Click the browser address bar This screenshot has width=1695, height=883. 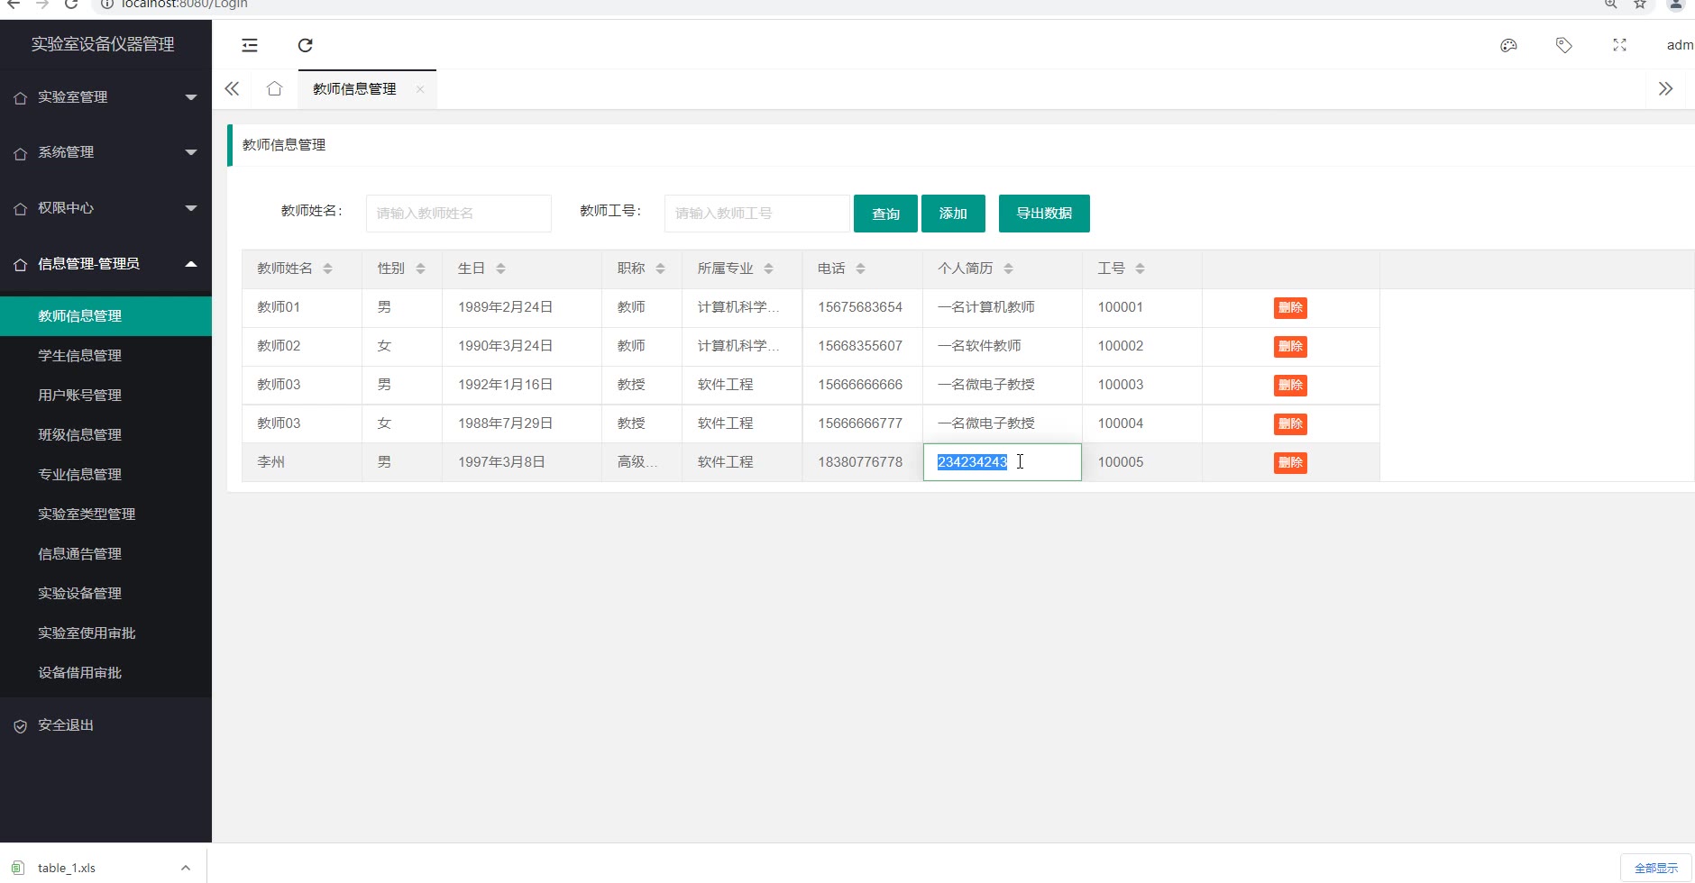(x=847, y=5)
